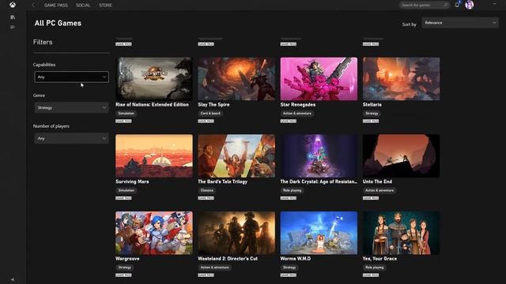Open The Bard's Tale Trilogy thumbnail
506x284 pixels.
click(x=236, y=156)
